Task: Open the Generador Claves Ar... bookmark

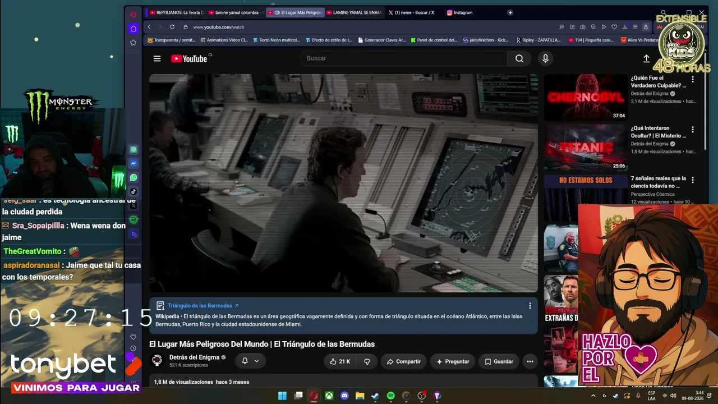Action: pos(381,40)
